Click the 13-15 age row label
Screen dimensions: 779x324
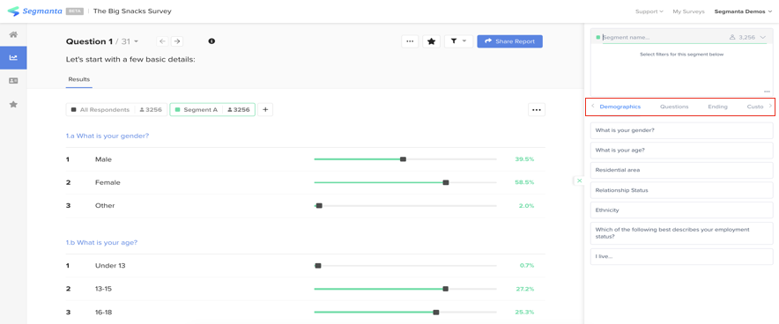point(104,289)
